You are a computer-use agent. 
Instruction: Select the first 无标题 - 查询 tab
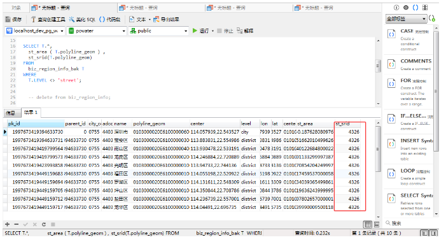click(x=73, y=8)
